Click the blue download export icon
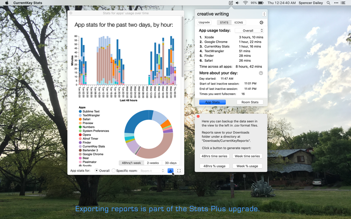 [x=170, y=171]
